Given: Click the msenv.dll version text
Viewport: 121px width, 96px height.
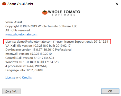Looking at the screenshot, I should (x=29, y=54).
